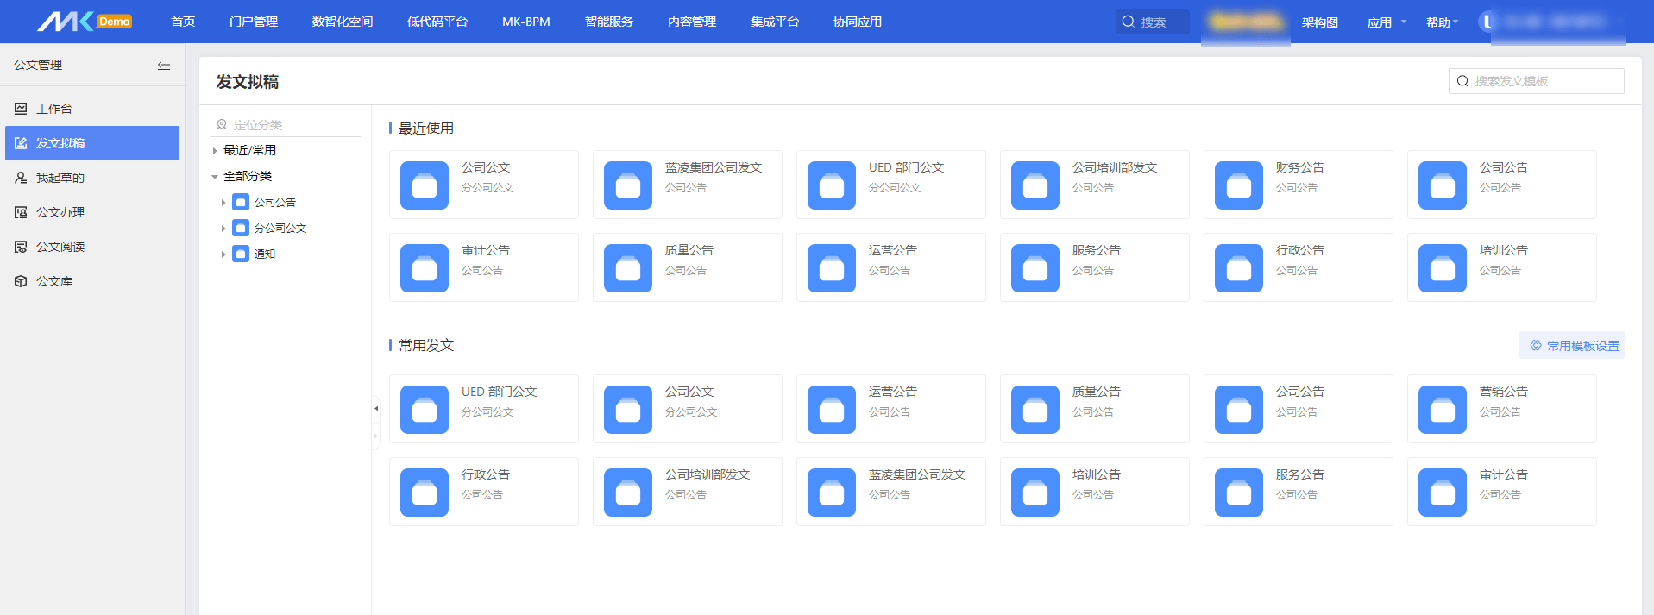Click the 公司公告 folder icon in tree

241,203
